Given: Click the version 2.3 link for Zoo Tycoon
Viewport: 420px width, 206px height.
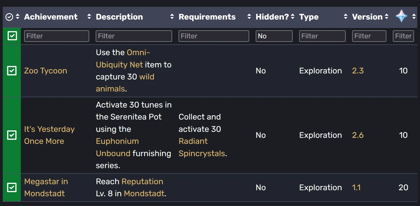Looking at the screenshot, I should [x=357, y=71].
